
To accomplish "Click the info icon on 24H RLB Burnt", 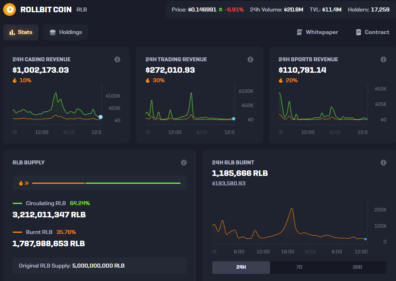I will 383,162.
